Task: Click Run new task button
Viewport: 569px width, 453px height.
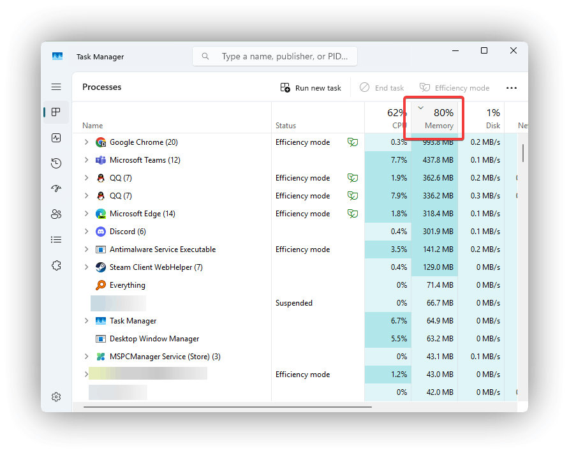Action: point(311,88)
